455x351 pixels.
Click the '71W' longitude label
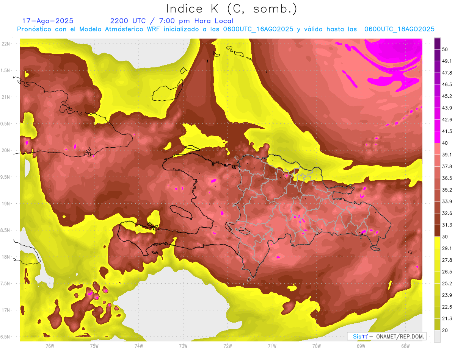point(272,346)
